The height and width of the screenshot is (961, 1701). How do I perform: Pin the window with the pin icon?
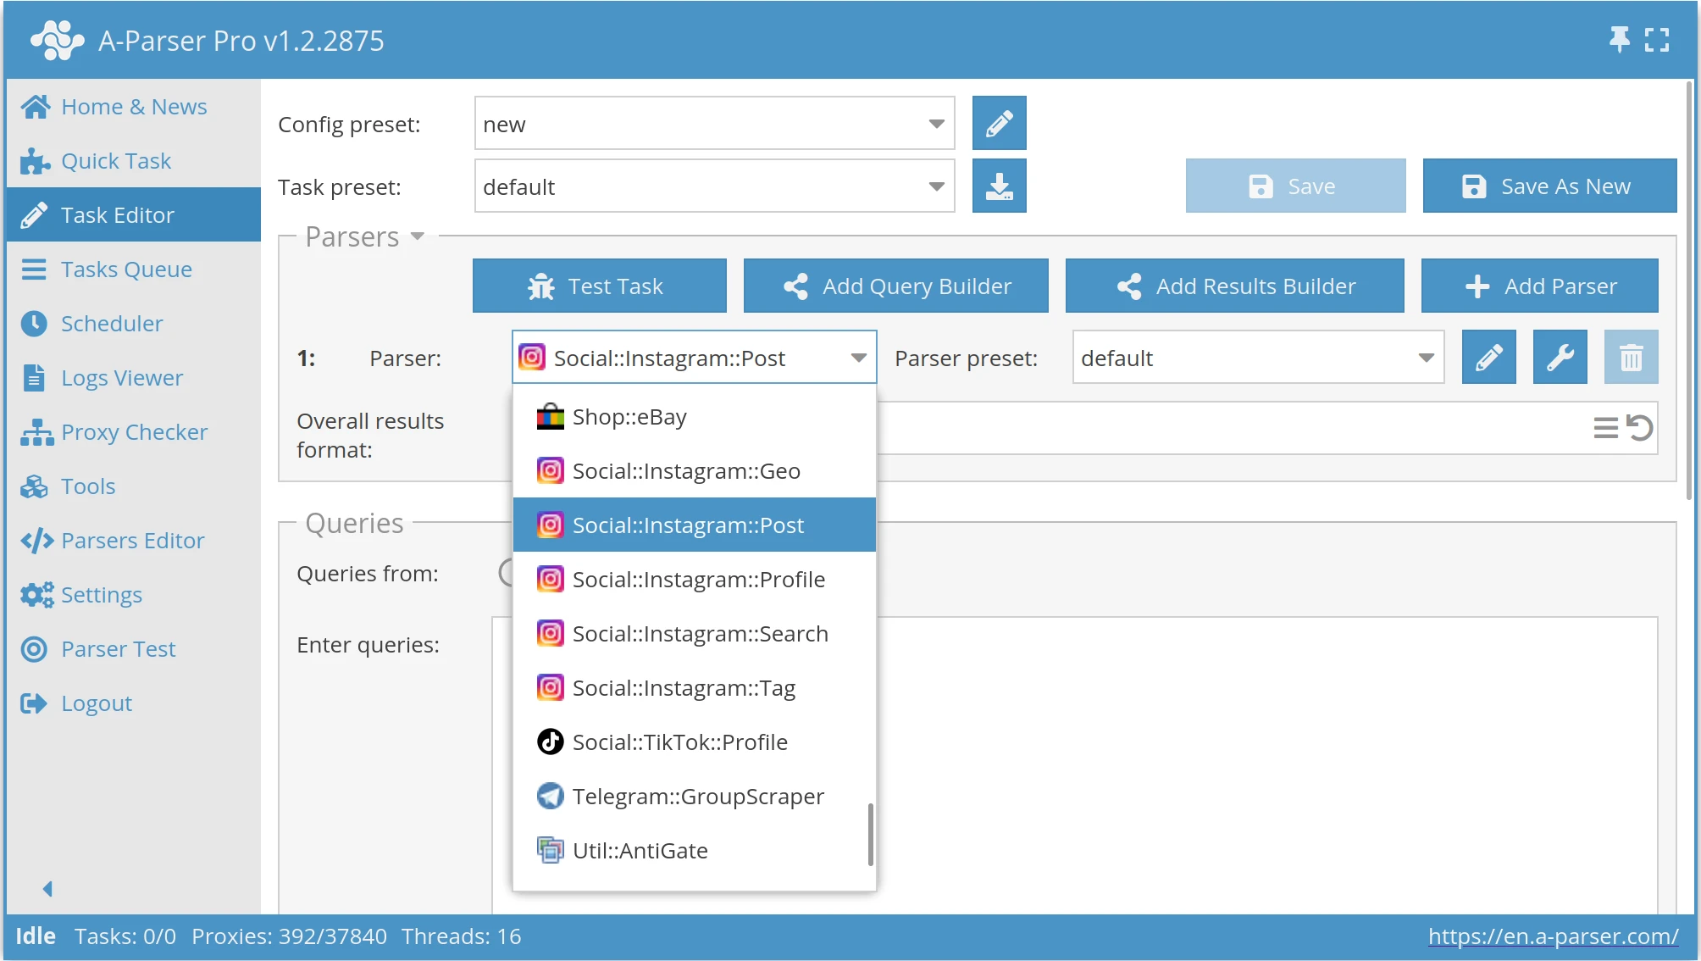(1619, 39)
